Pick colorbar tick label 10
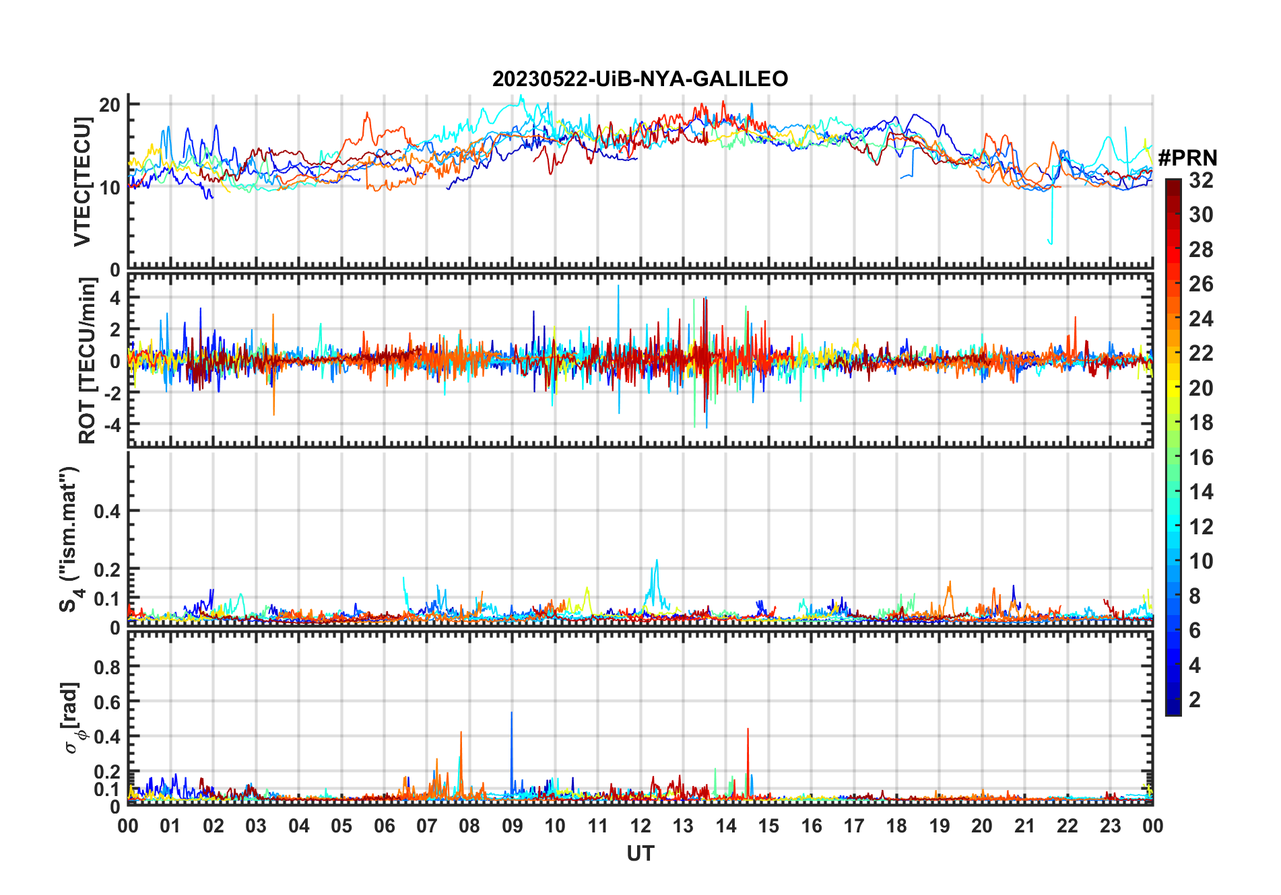The image size is (1281, 895). [1201, 561]
